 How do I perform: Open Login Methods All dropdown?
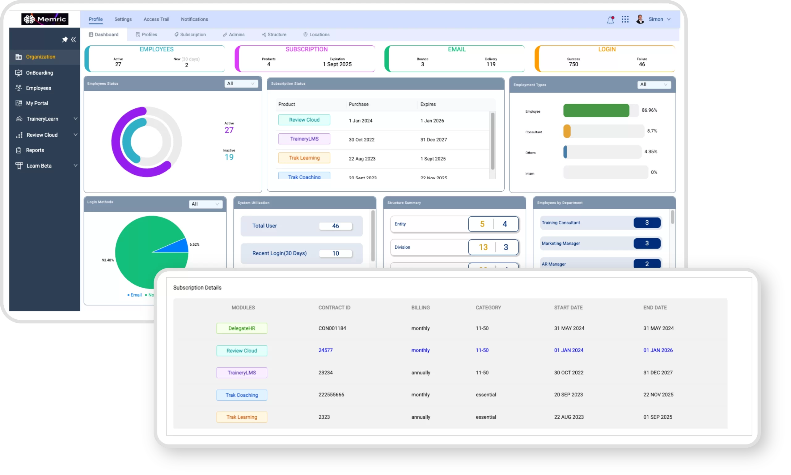pos(205,204)
